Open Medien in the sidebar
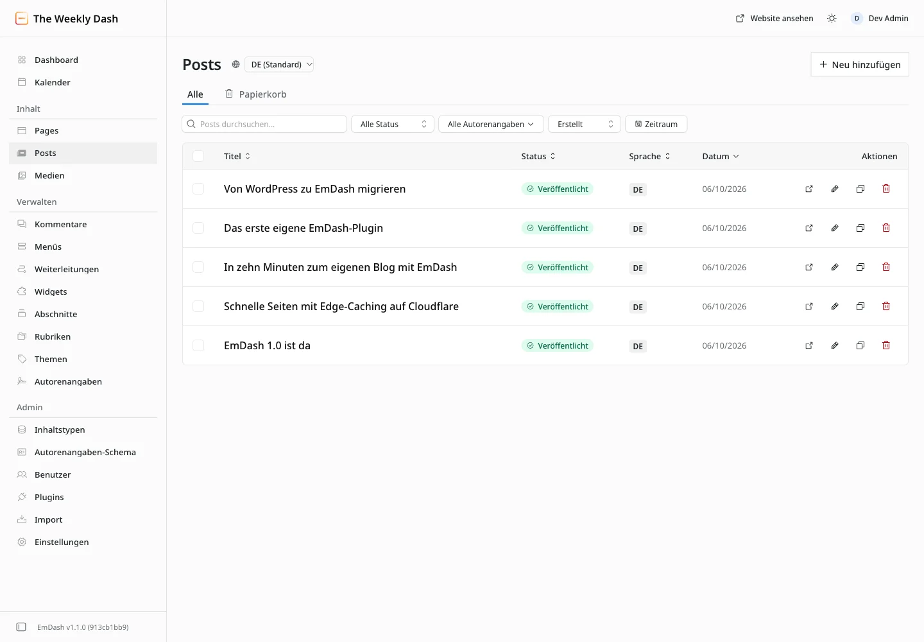The width and height of the screenshot is (924, 642). [83, 175]
